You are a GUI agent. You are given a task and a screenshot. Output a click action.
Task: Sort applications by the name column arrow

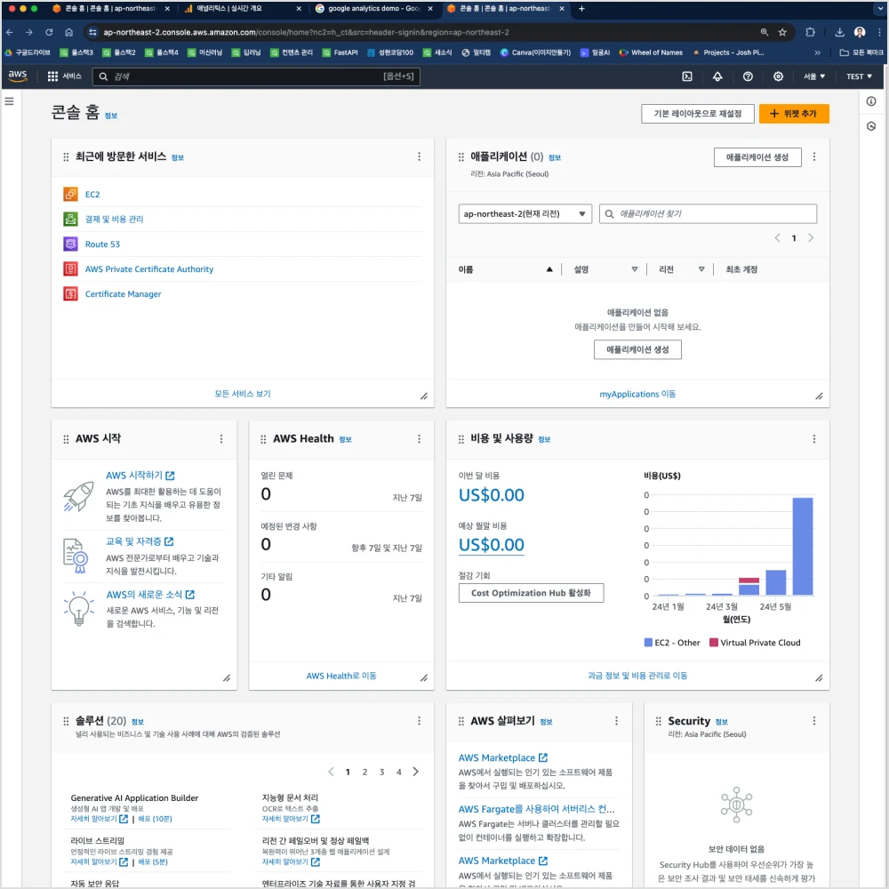click(549, 269)
